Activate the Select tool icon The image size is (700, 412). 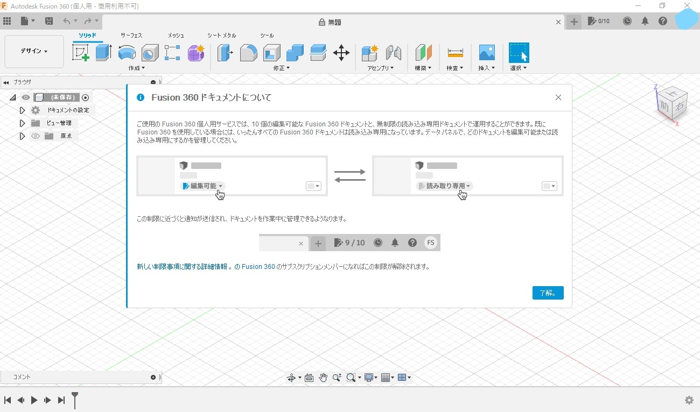519,53
